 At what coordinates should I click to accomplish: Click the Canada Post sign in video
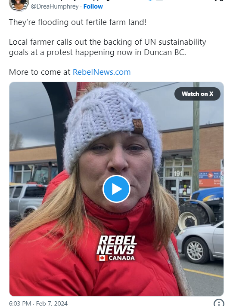point(210,178)
